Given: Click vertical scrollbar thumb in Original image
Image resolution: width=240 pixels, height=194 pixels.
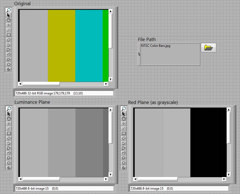Looking at the screenshot, I should point(111,31).
